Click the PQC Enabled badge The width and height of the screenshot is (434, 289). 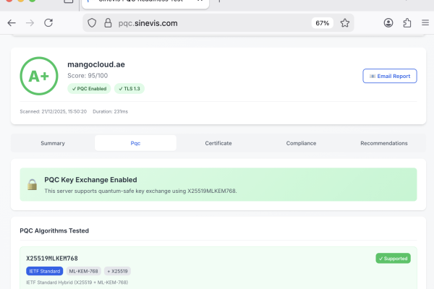tap(89, 89)
